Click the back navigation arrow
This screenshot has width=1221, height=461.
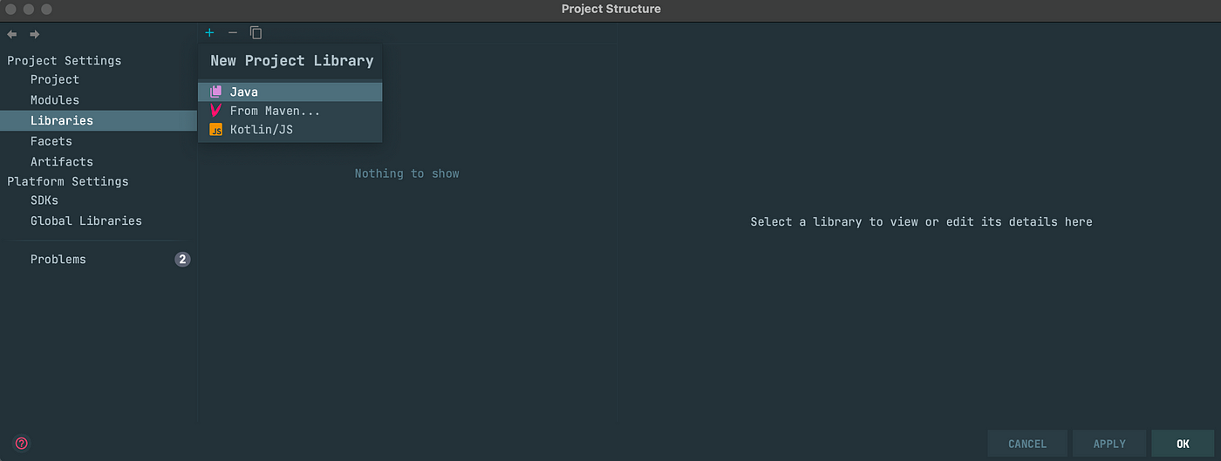click(12, 34)
